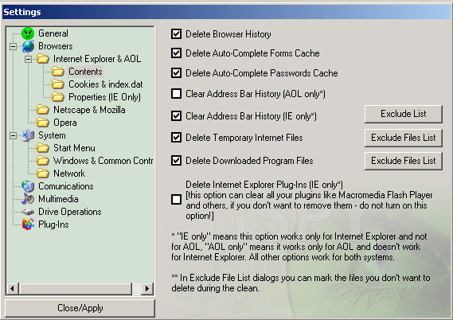
Task: Collapse the Internet Explorer & AOL node
Action: click(x=28, y=59)
